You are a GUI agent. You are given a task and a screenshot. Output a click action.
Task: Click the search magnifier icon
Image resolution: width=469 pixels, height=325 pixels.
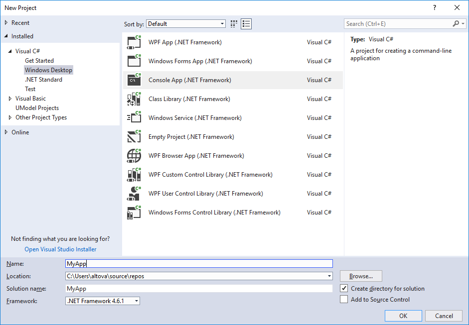456,24
